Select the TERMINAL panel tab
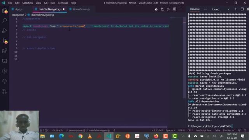 pos(195,9)
